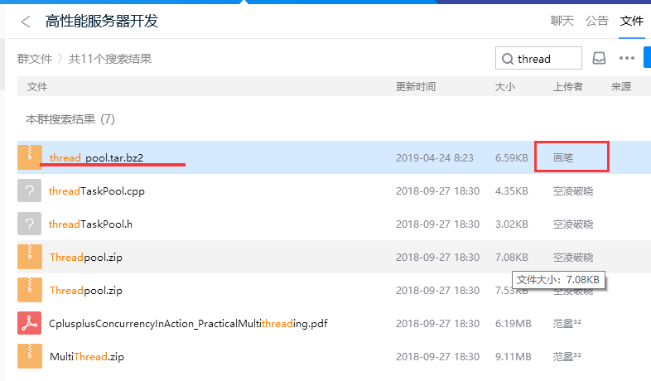The height and width of the screenshot is (381, 651).
Task: Click the magnifier search icon
Action: tap(508, 59)
